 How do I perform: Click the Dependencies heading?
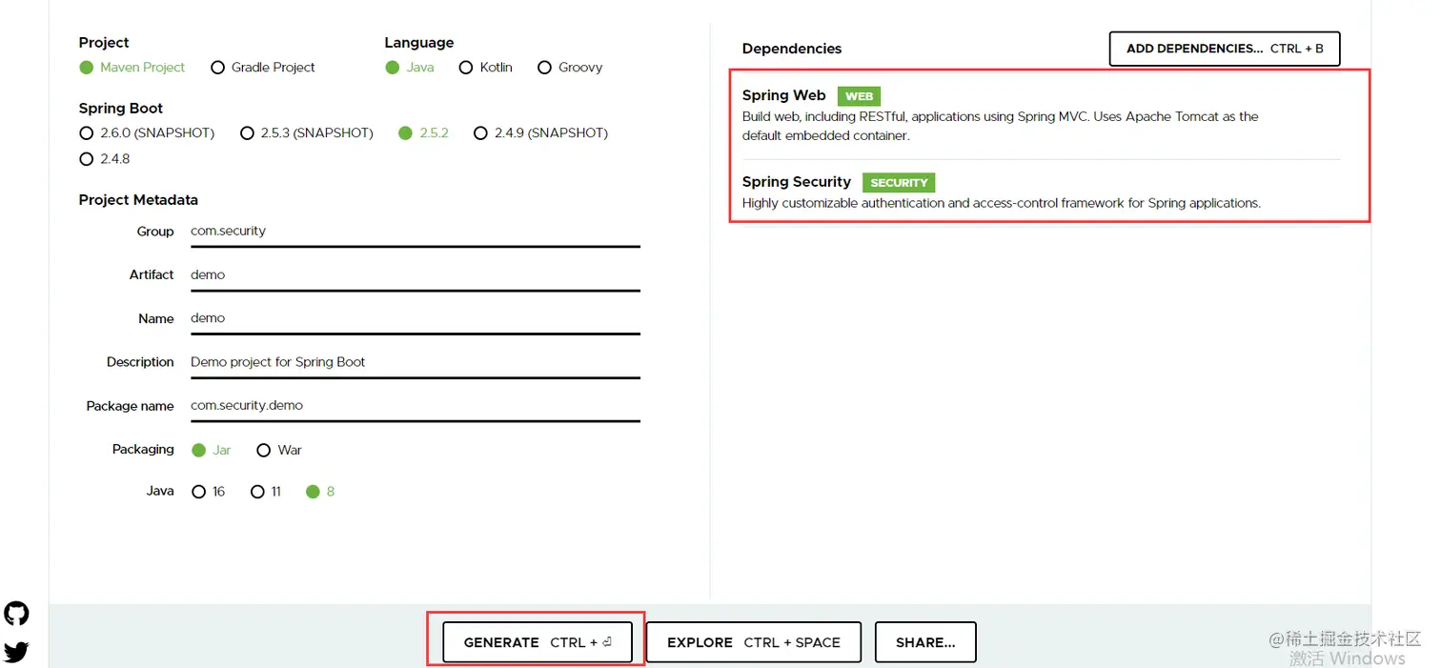pyautogui.click(x=792, y=49)
